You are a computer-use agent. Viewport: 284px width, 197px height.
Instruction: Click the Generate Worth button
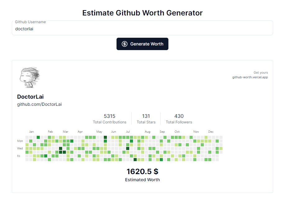coord(142,44)
